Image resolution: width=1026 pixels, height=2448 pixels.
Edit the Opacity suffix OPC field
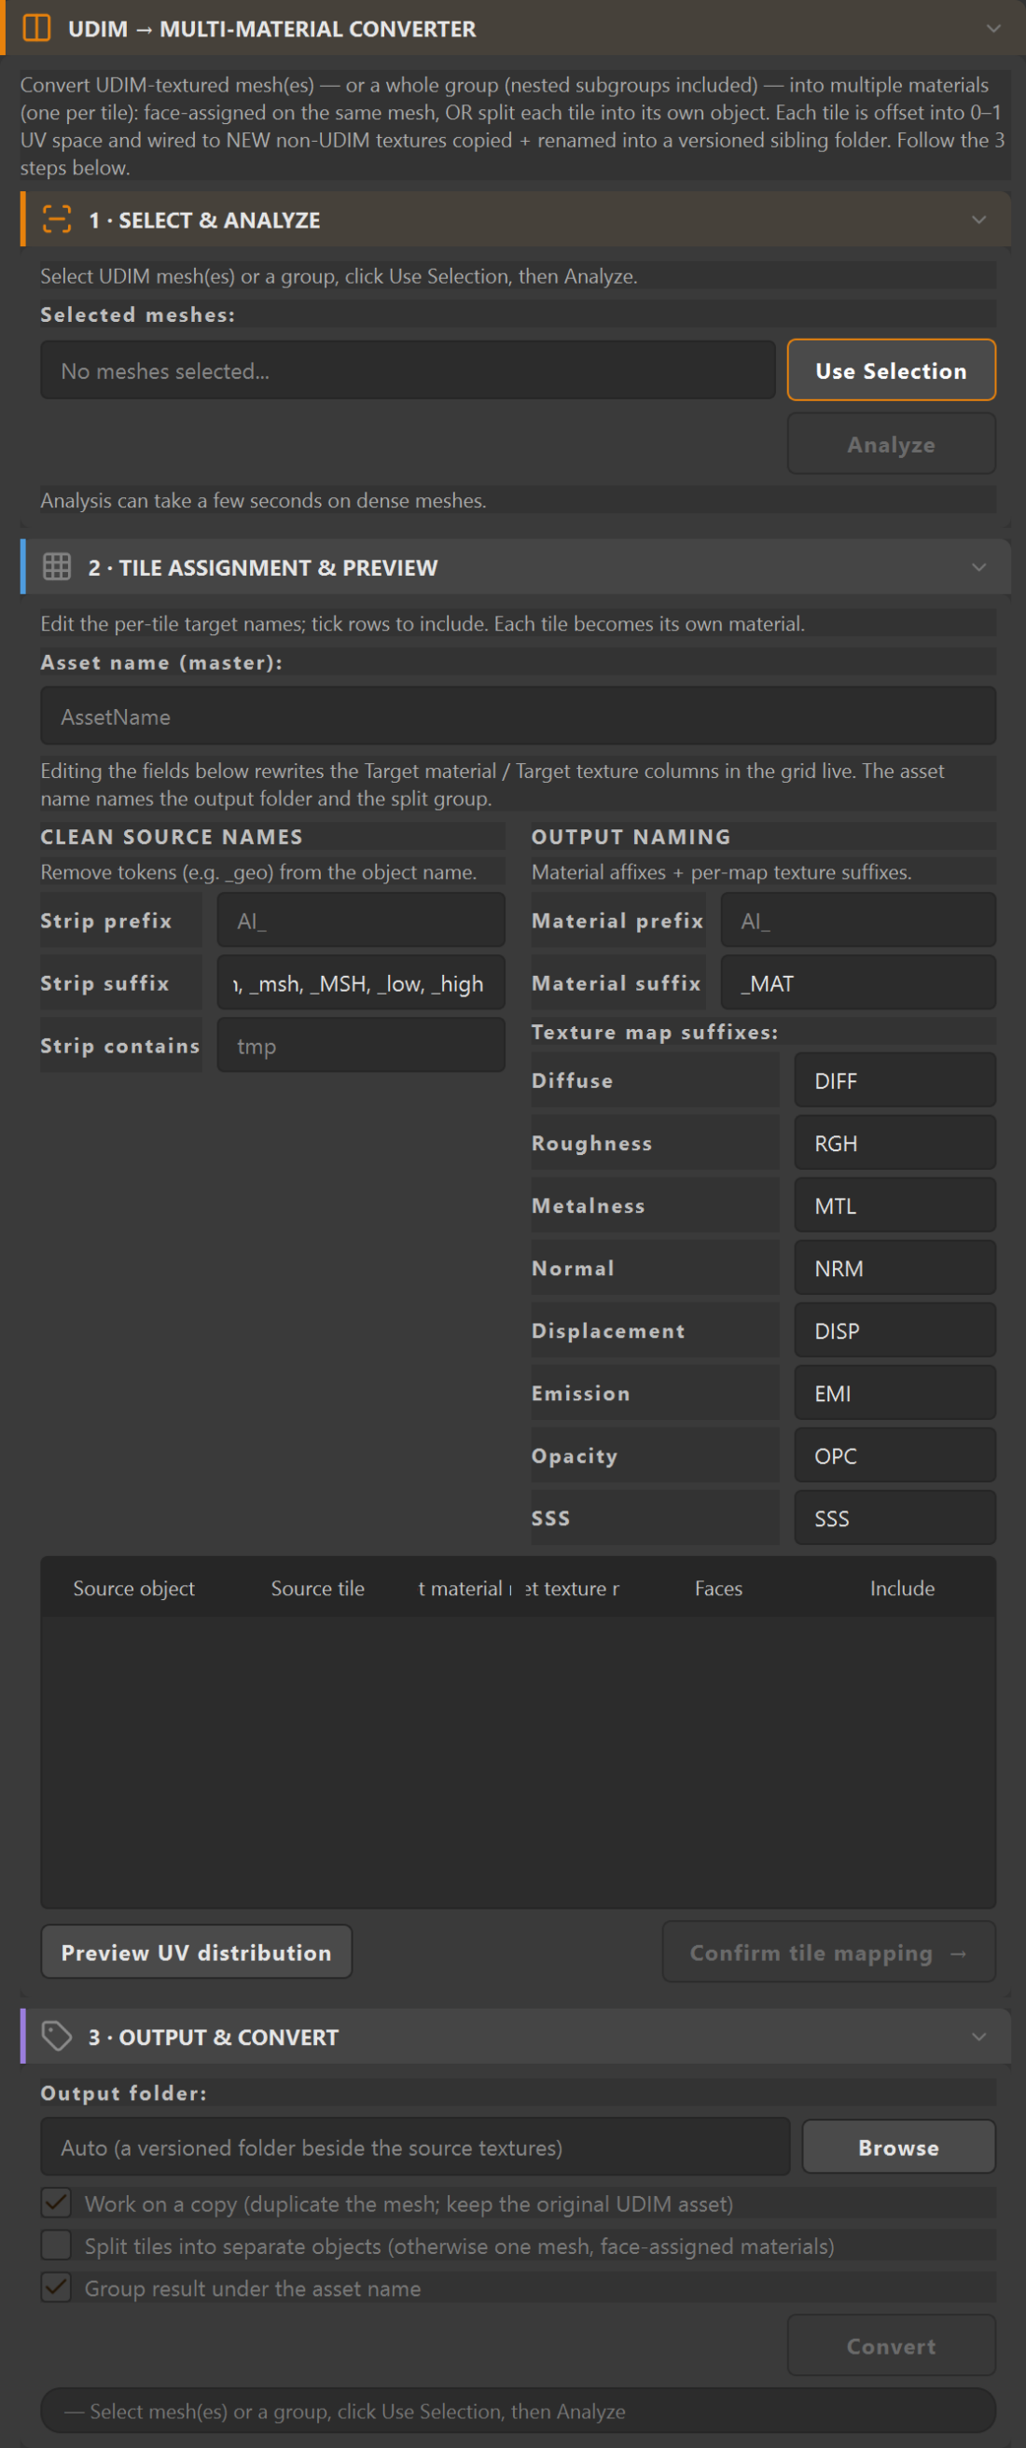tap(894, 1455)
